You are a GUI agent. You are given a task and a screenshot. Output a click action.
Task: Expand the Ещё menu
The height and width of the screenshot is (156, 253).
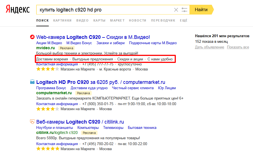tap(184, 20)
